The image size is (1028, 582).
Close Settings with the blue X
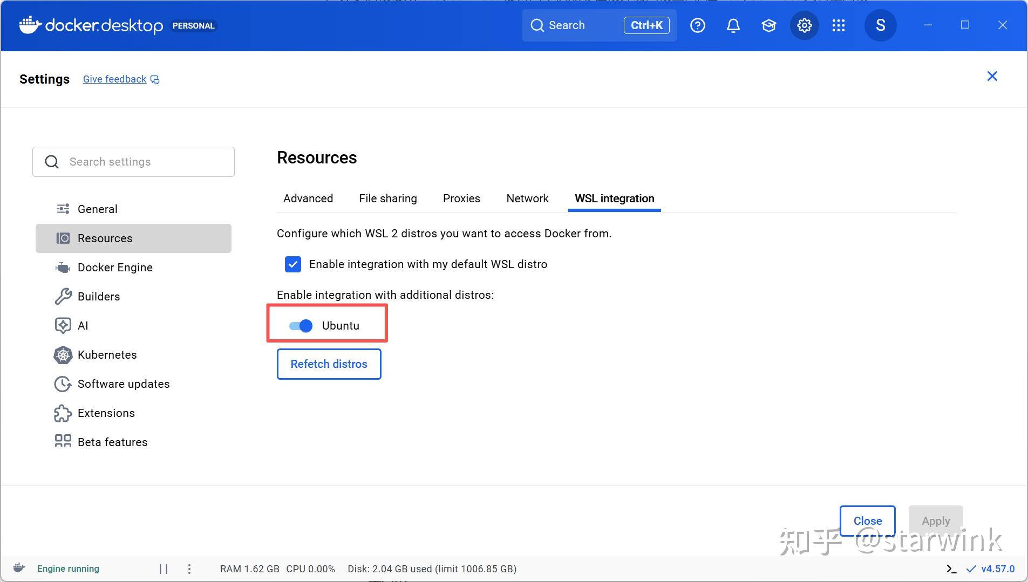coord(992,76)
